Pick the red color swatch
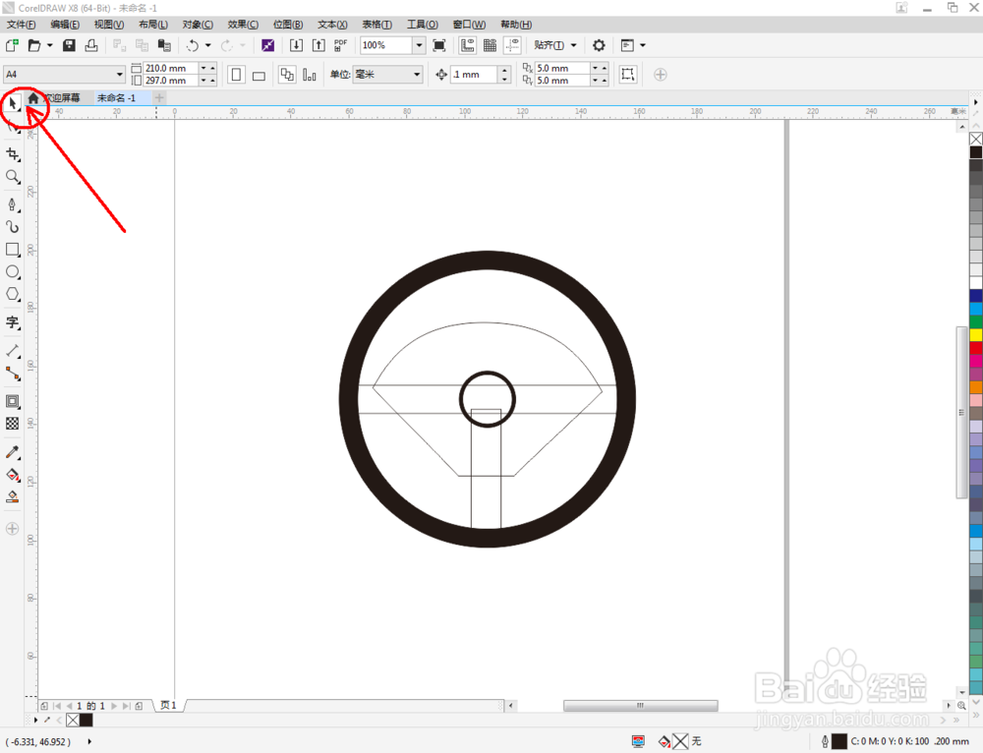Image resolution: width=983 pixels, height=753 pixels. 976,347
